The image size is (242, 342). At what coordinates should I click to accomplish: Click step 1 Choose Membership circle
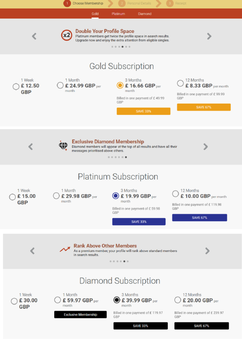point(67,3)
